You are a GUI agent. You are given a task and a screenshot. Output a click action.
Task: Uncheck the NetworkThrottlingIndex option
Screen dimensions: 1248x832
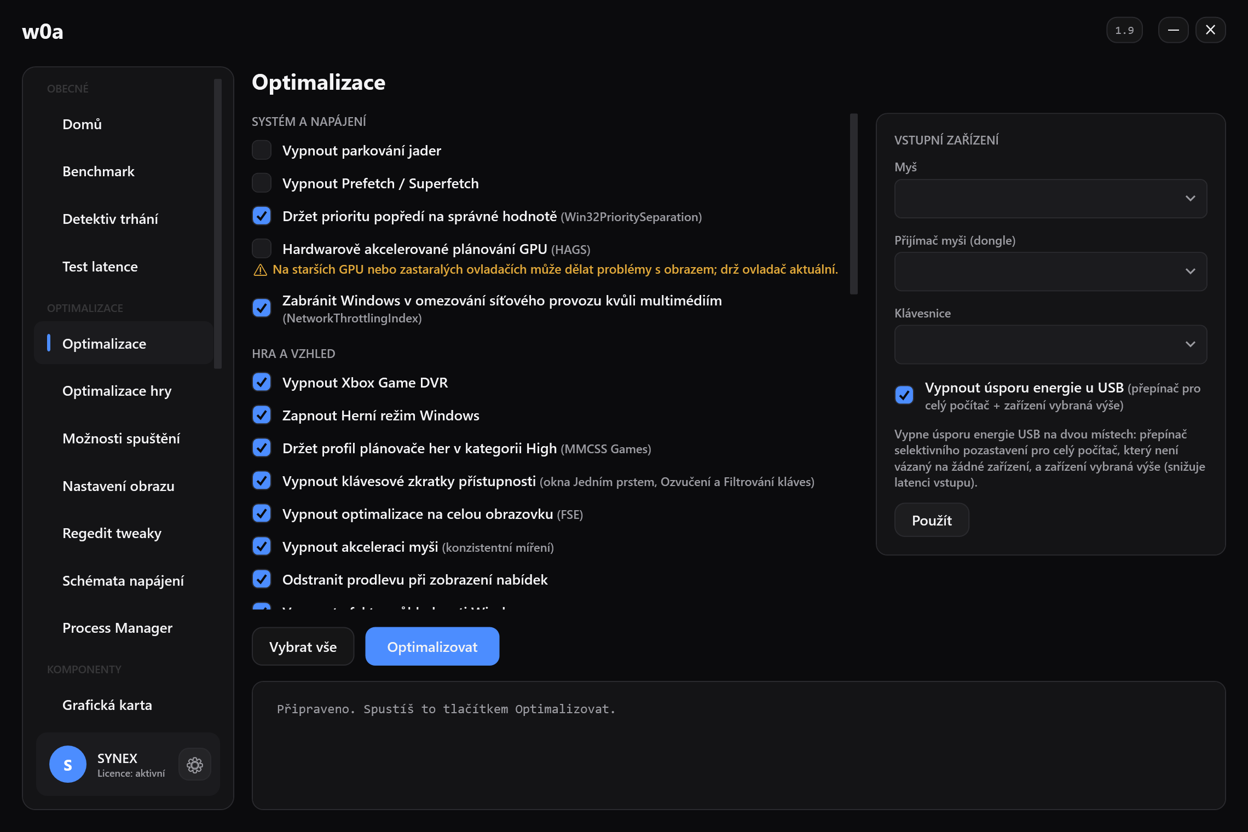click(x=262, y=308)
